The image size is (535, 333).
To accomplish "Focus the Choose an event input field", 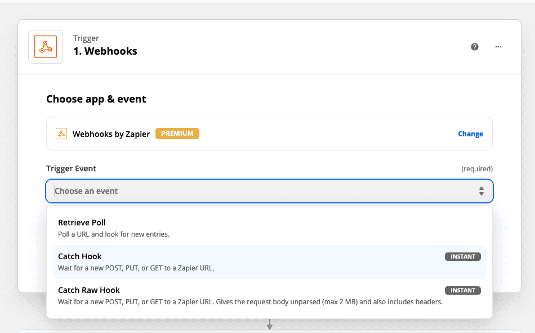I will coord(269,191).
